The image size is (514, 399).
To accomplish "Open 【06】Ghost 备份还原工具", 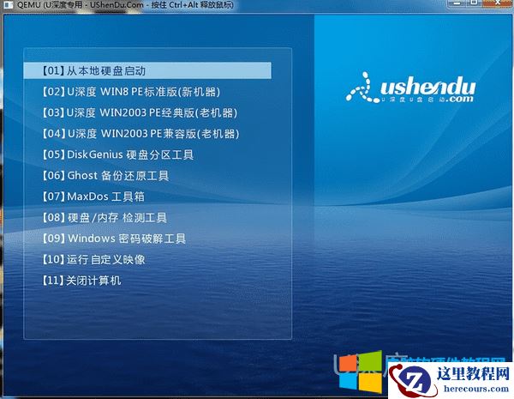I will (x=105, y=176).
